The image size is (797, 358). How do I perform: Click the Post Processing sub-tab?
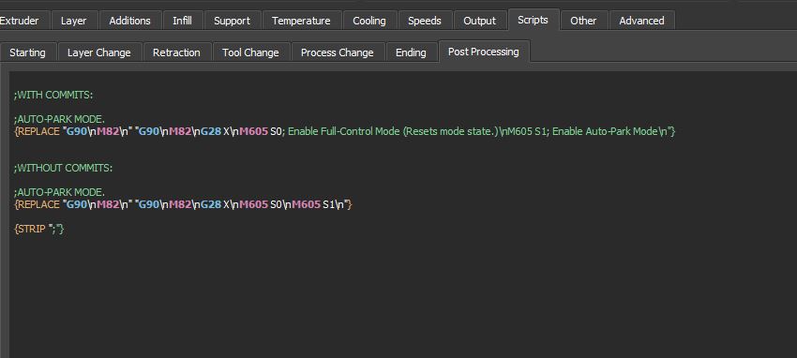point(484,52)
